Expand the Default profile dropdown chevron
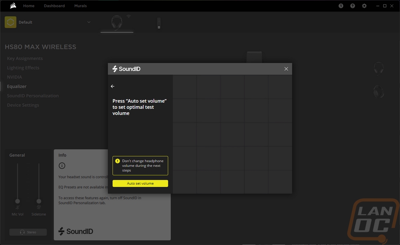400x245 pixels. tap(89, 22)
